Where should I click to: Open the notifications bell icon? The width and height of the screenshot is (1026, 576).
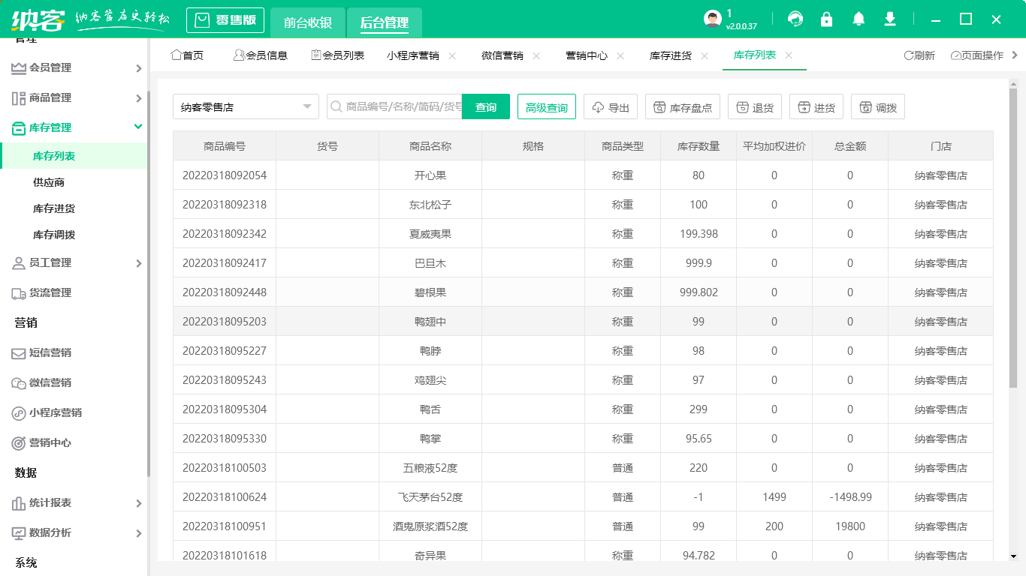click(x=859, y=19)
